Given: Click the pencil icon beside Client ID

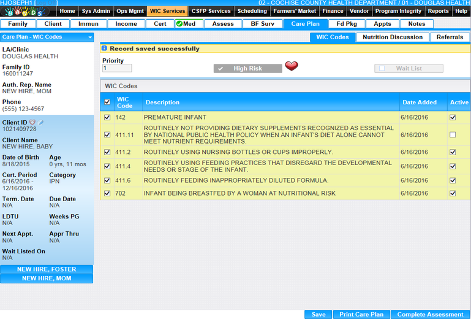Looking at the screenshot, I should click(x=41, y=123).
